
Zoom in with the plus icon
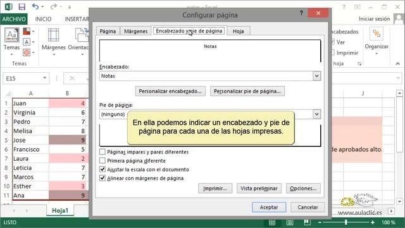tap(373, 222)
